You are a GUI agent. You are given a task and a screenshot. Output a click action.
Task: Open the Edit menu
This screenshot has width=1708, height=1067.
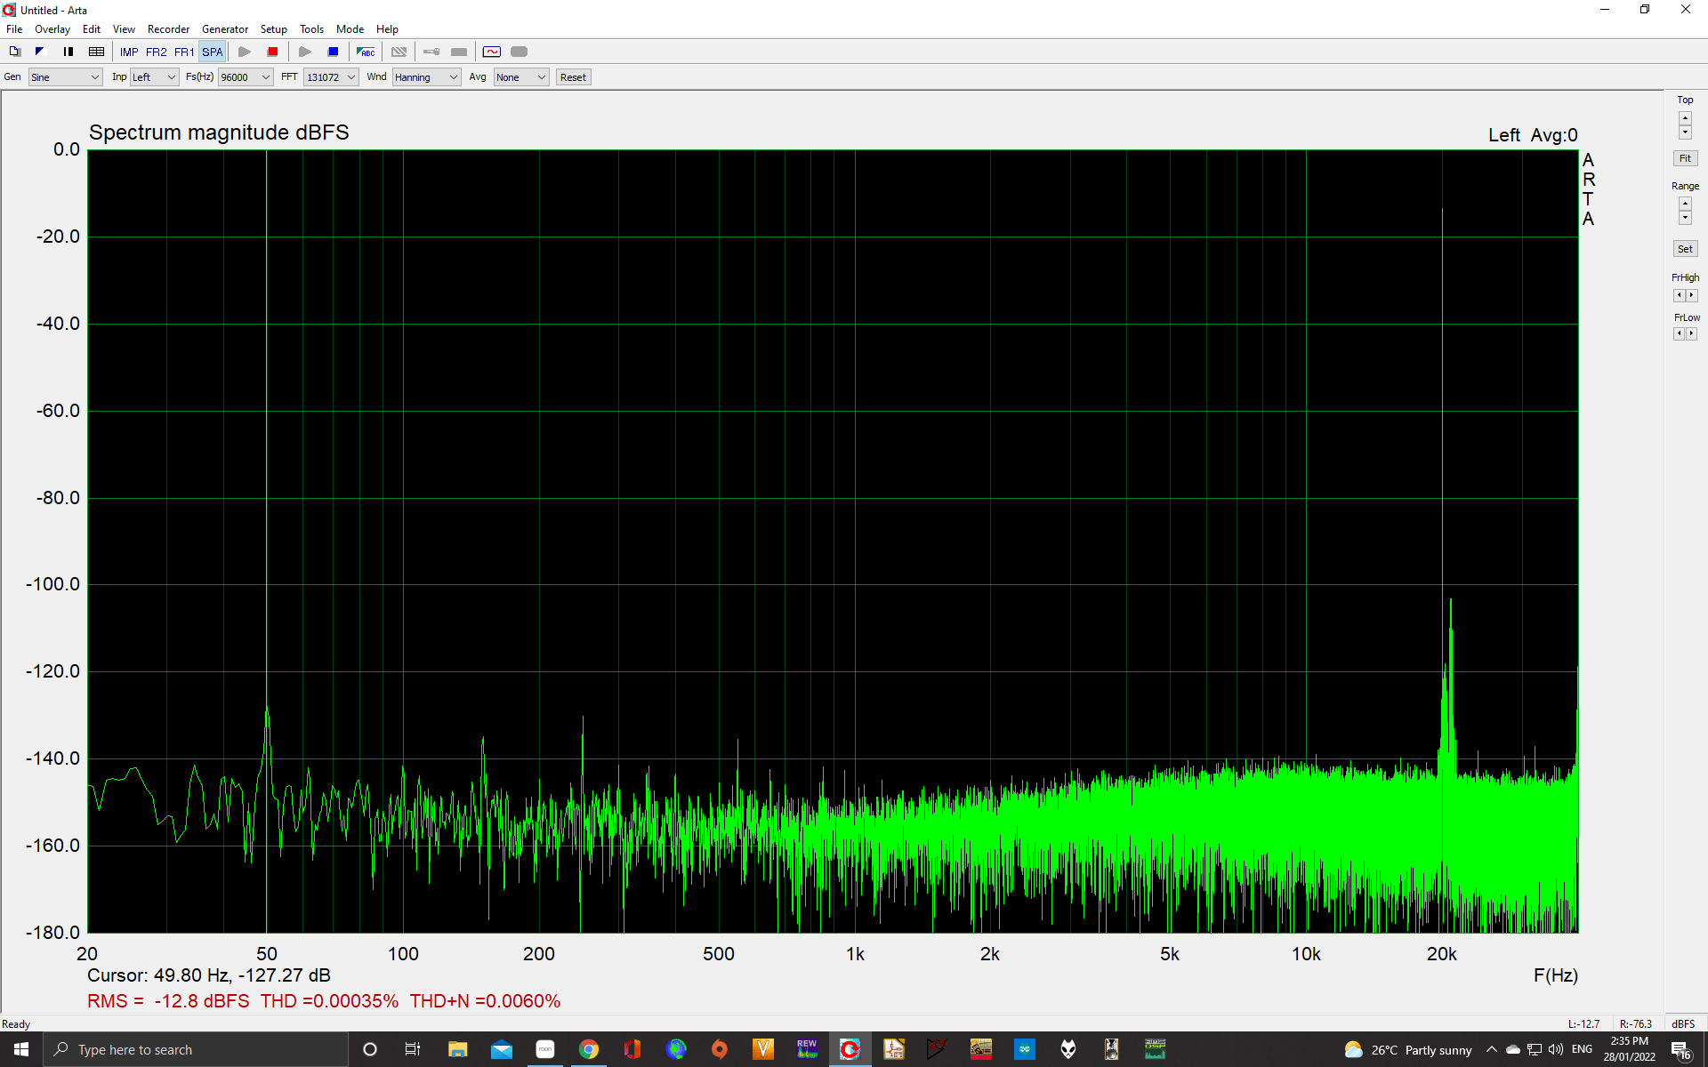[x=92, y=29]
